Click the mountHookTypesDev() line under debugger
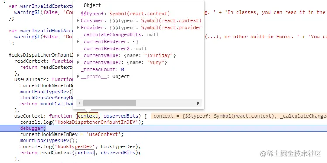The image size is (327, 163). click(49, 140)
